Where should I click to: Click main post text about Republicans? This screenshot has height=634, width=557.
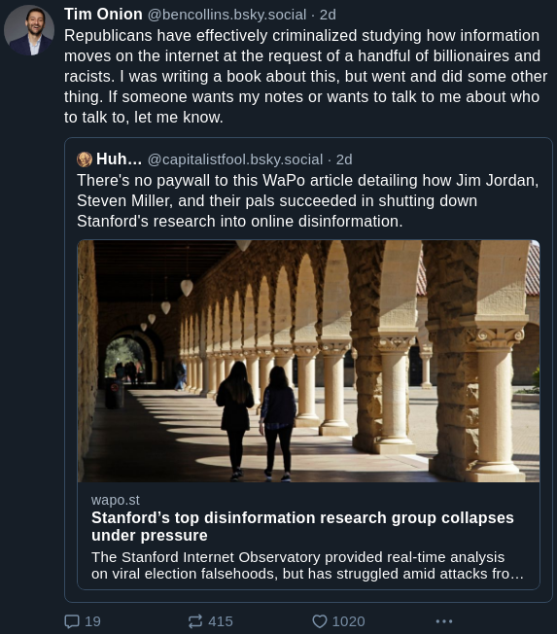(x=305, y=76)
